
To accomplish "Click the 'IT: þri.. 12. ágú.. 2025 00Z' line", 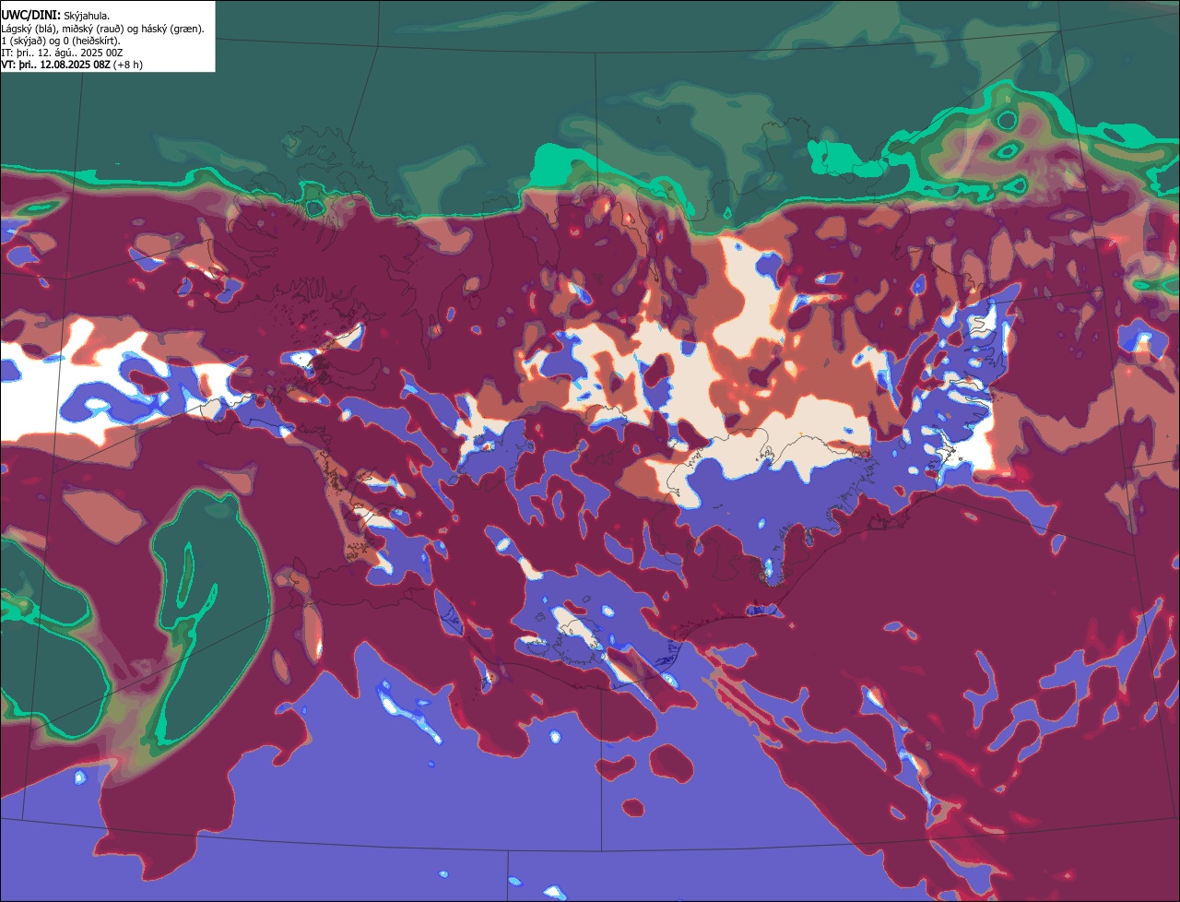I will point(62,53).
